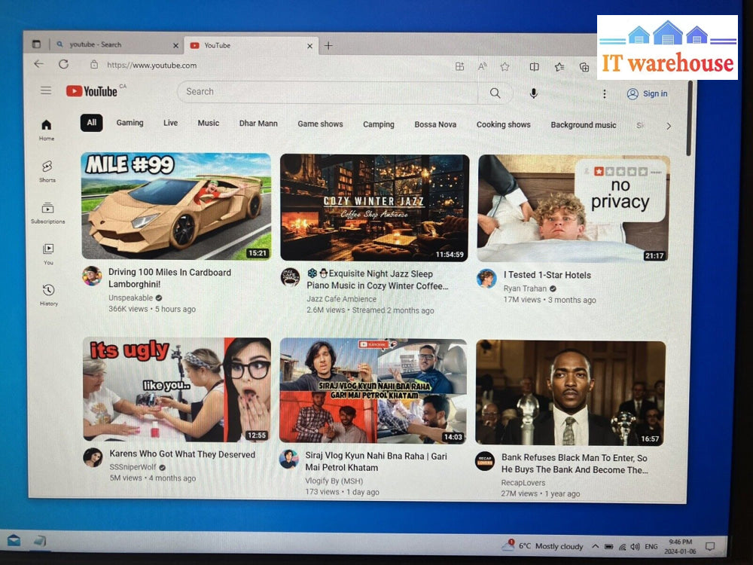
Task: Click the YouTube logo
Action: click(92, 91)
